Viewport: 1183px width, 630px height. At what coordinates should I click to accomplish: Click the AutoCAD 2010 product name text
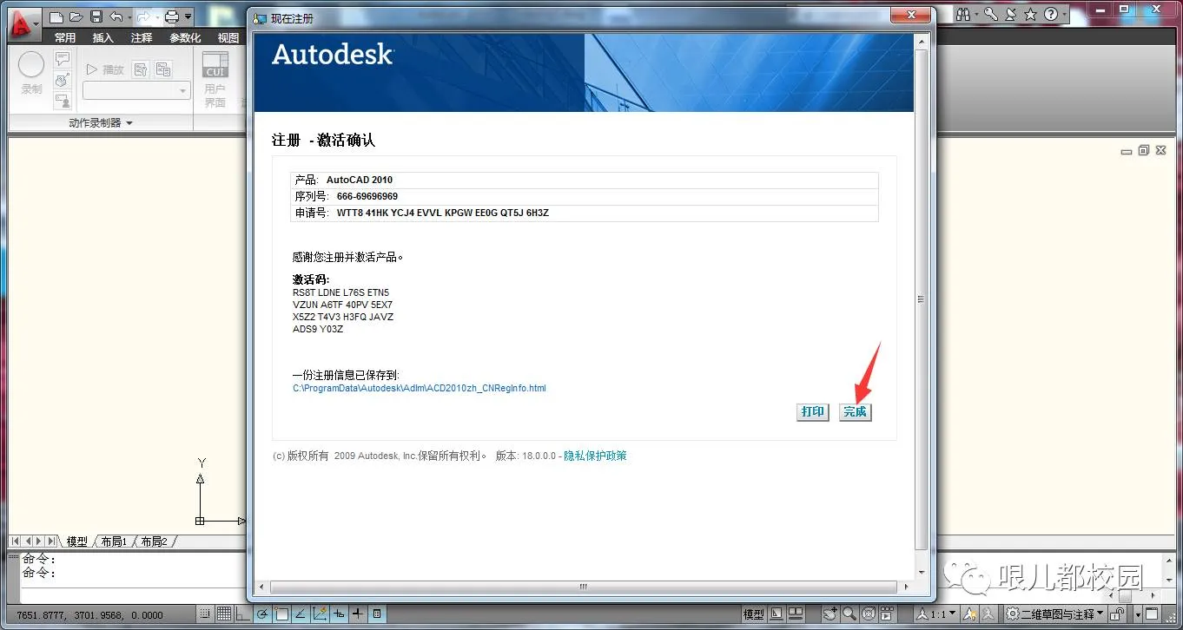pos(360,180)
